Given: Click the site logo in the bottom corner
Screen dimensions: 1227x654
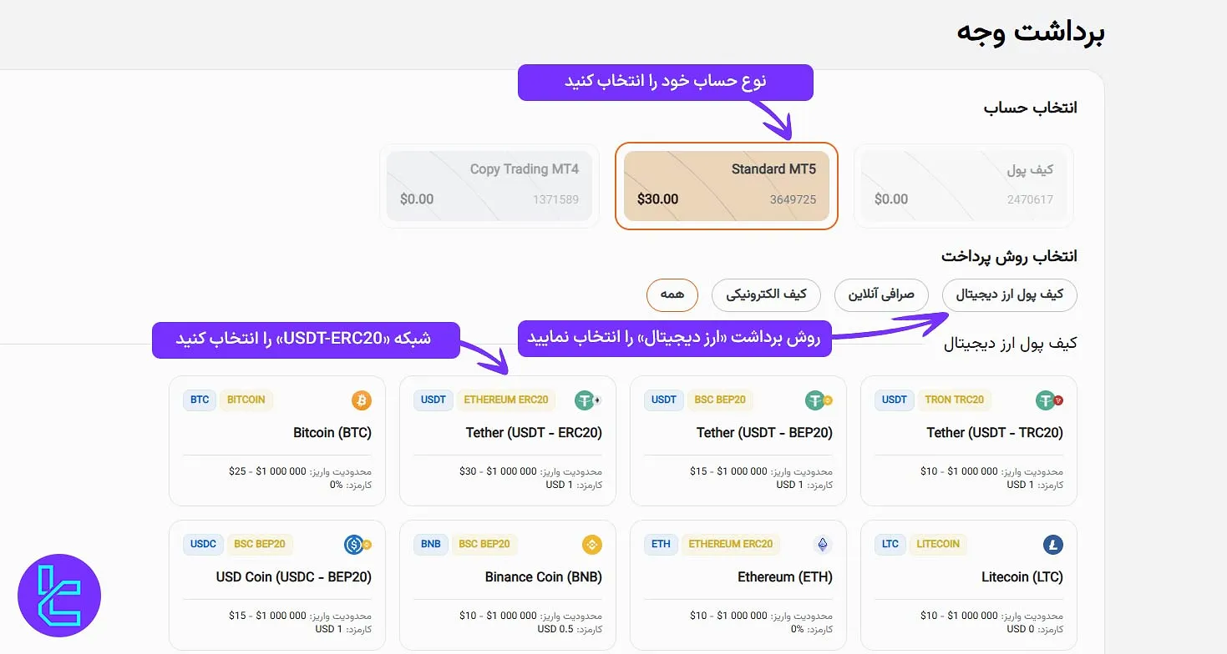Looking at the screenshot, I should pos(58,595).
